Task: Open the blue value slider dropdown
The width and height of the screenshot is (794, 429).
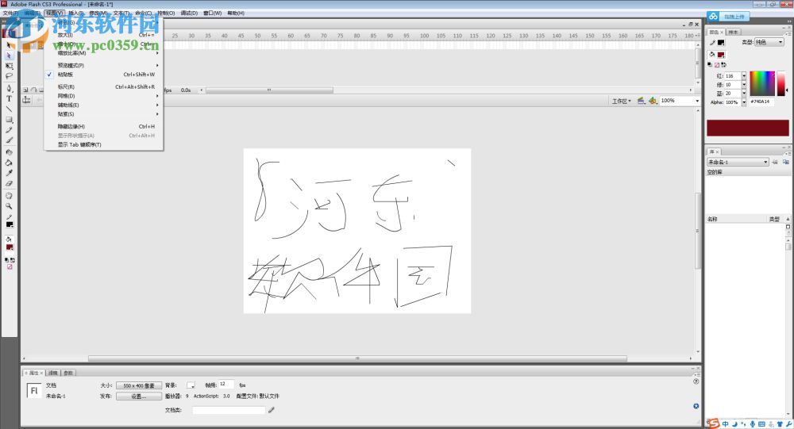Action: (x=744, y=93)
